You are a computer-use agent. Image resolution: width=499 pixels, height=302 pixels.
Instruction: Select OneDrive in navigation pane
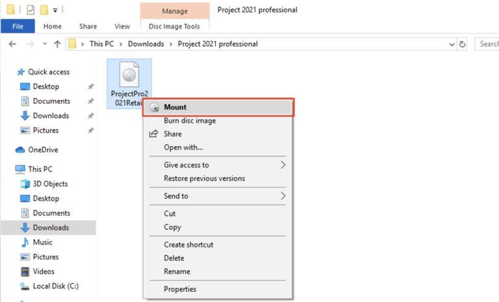[43, 150]
